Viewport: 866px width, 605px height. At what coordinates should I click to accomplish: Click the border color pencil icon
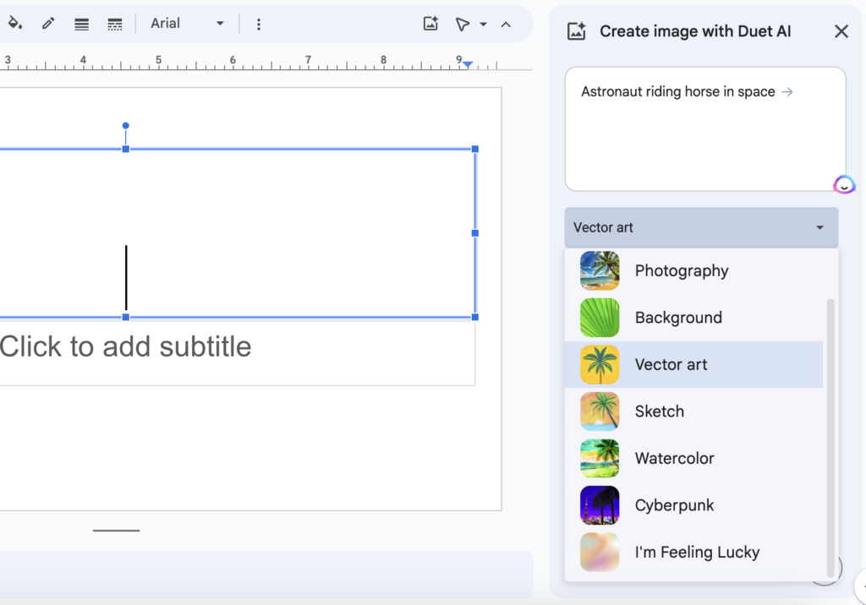pyautogui.click(x=48, y=24)
